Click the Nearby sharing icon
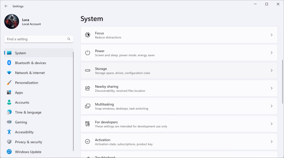The width and height of the screenshot is (284, 158). [x=88, y=88]
